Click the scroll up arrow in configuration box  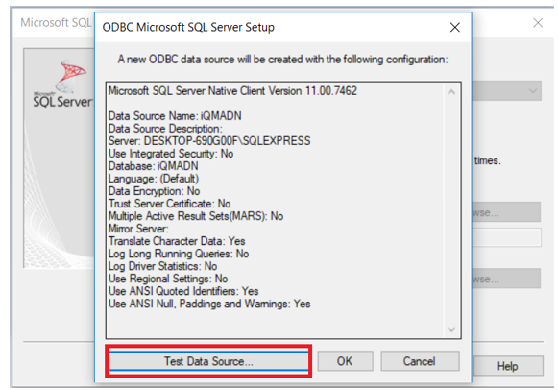(451, 92)
